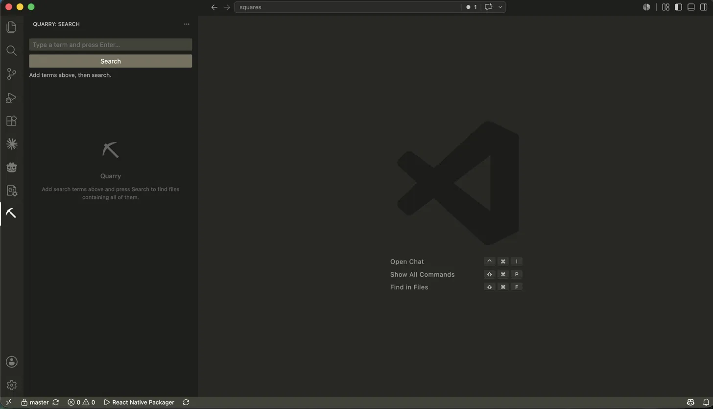This screenshot has width=713, height=409.
Task: Click the dot 1 indicator in title bar
Action: 472,7
